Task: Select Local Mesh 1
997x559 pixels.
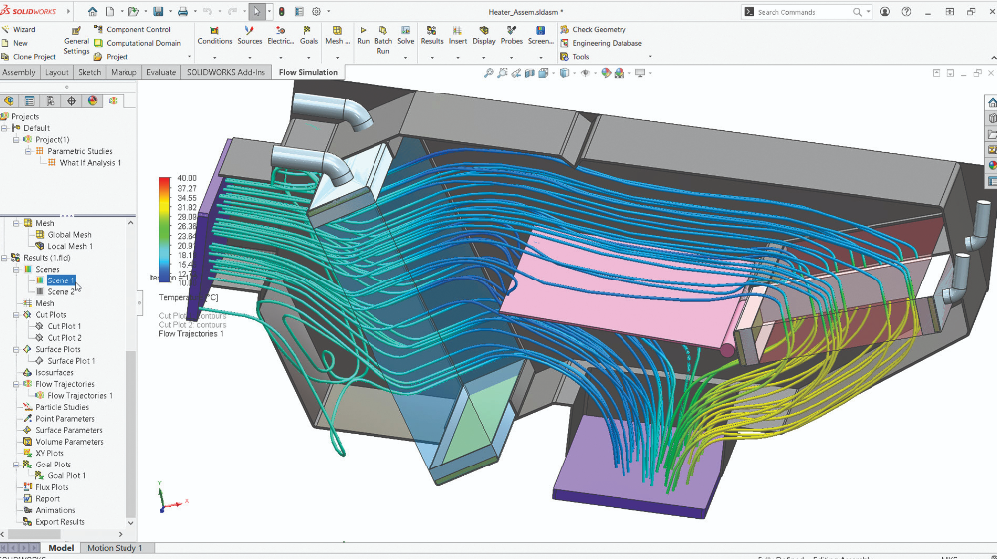Action: [x=70, y=246]
